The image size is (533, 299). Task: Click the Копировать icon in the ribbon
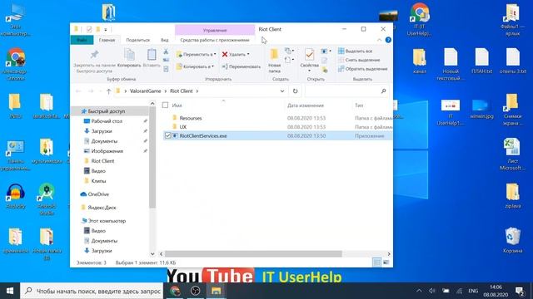click(x=129, y=55)
